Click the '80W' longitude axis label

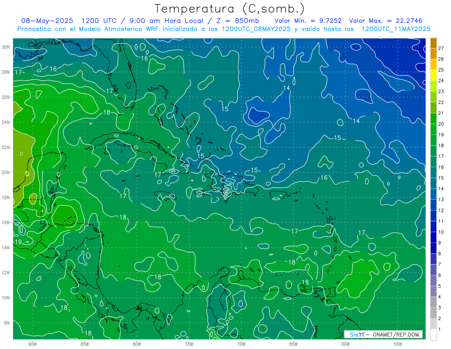[137, 344]
